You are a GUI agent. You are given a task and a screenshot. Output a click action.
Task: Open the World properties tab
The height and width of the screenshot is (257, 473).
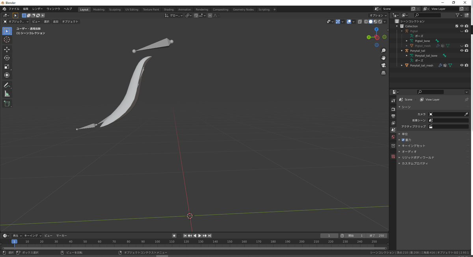coord(393,137)
